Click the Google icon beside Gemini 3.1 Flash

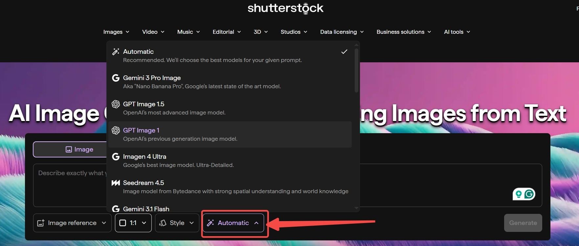coord(116,209)
